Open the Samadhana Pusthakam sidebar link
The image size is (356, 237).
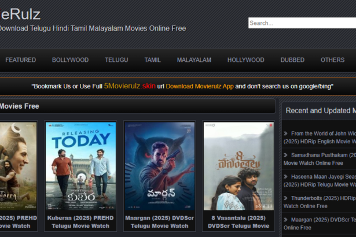tap(320, 159)
